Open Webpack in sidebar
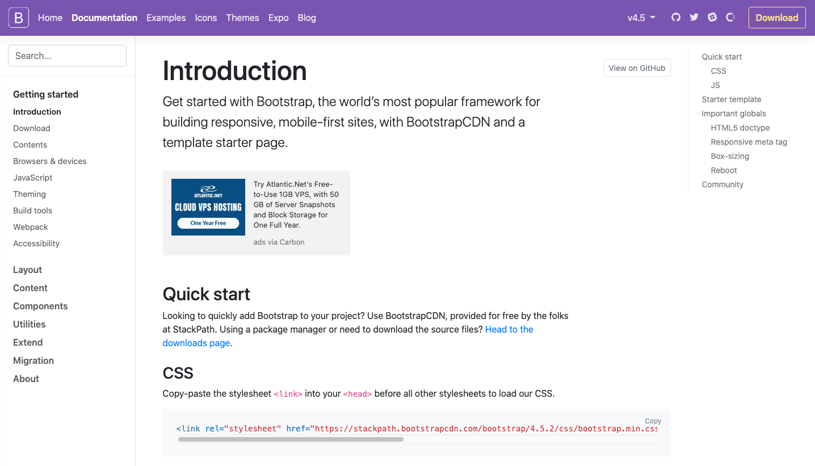 31,227
